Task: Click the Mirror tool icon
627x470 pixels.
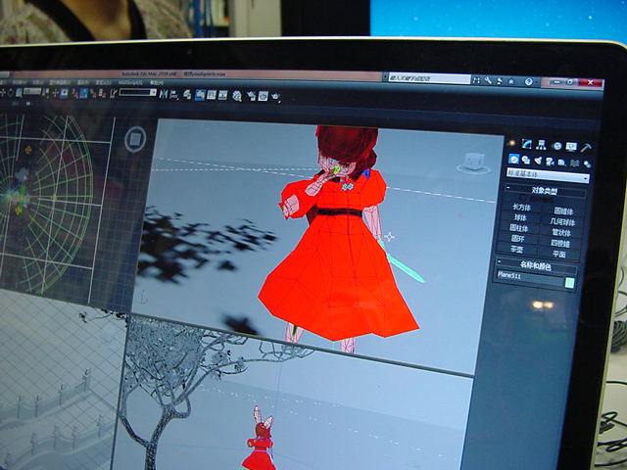Action: click(164, 94)
